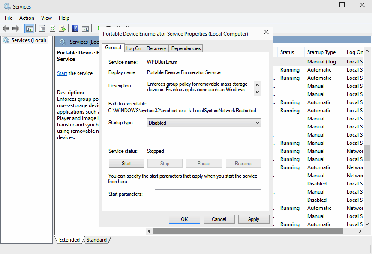Viewport: 372px width, 254px height.
Task: Click the blue Help toolbar icon
Action: [x=75, y=29]
